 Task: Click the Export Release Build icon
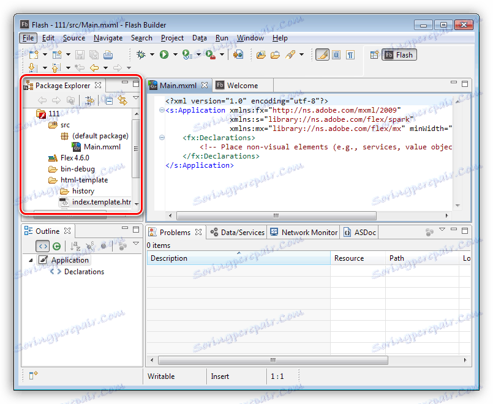(238, 54)
